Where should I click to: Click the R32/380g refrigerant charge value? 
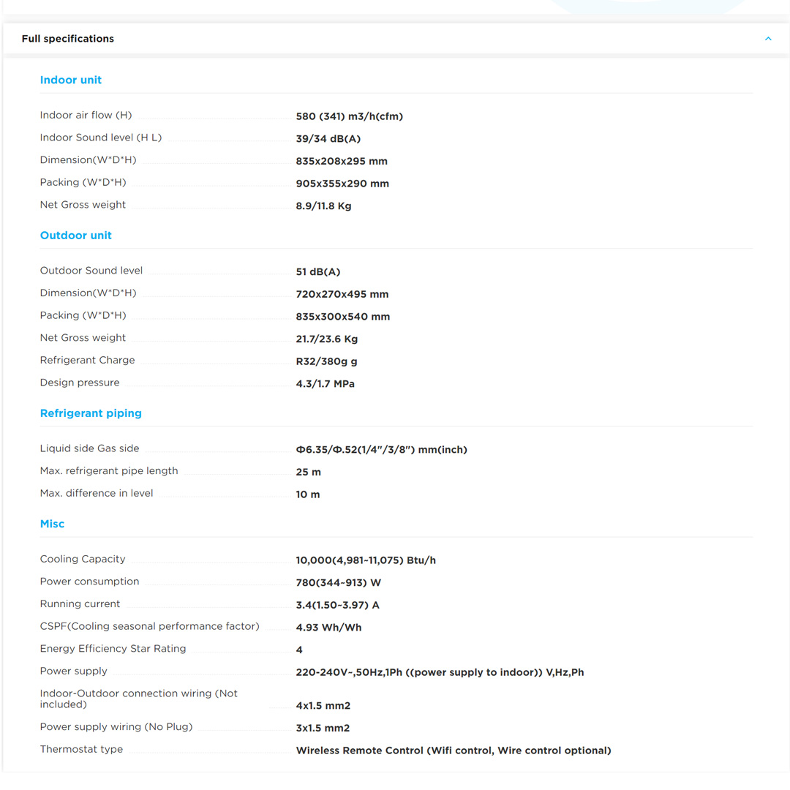coord(326,361)
